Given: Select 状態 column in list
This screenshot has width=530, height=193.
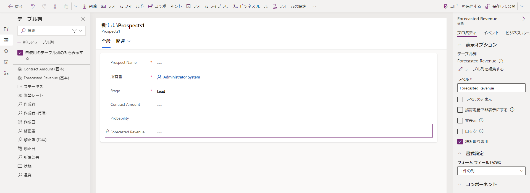Looking at the screenshot, I should [x=25, y=166].
